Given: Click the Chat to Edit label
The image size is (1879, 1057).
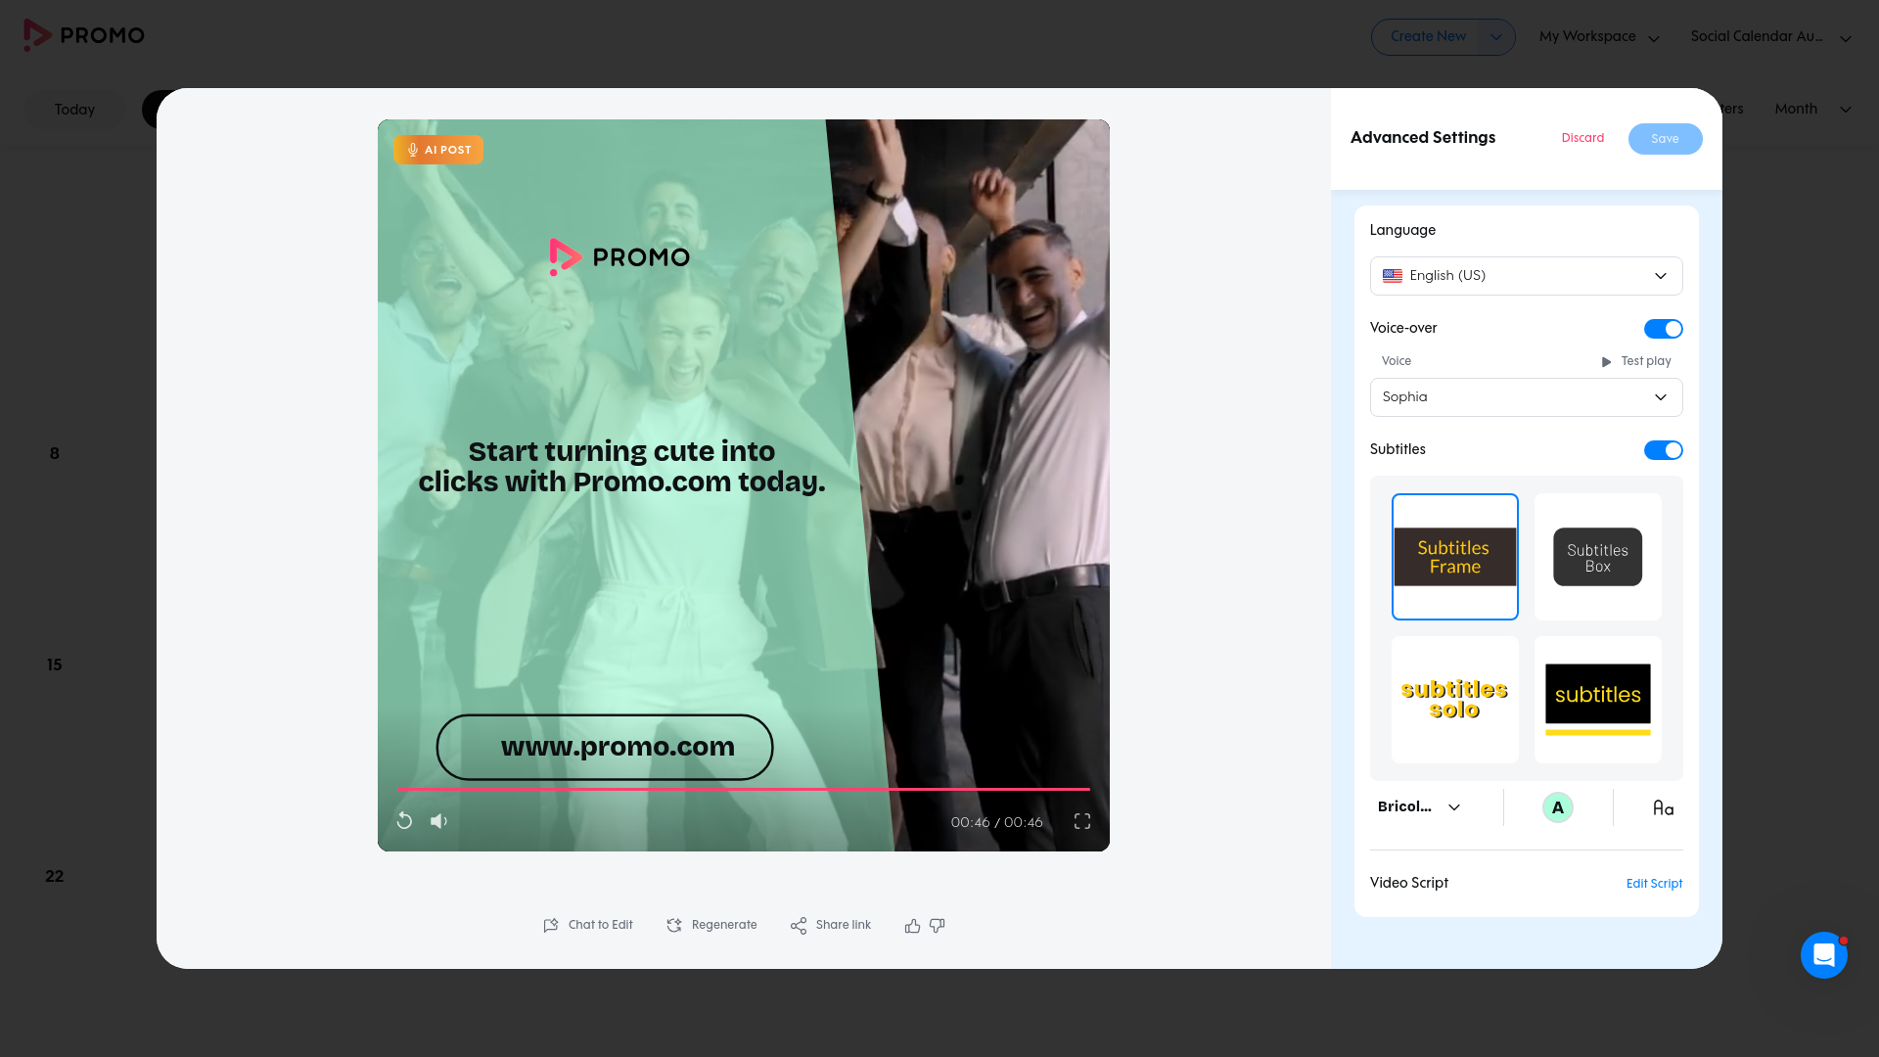Looking at the screenshot, I should point(600,926).
